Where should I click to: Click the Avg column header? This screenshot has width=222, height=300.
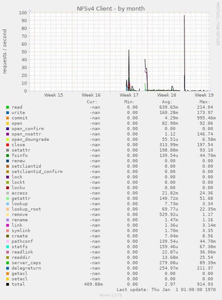[168, 102]
